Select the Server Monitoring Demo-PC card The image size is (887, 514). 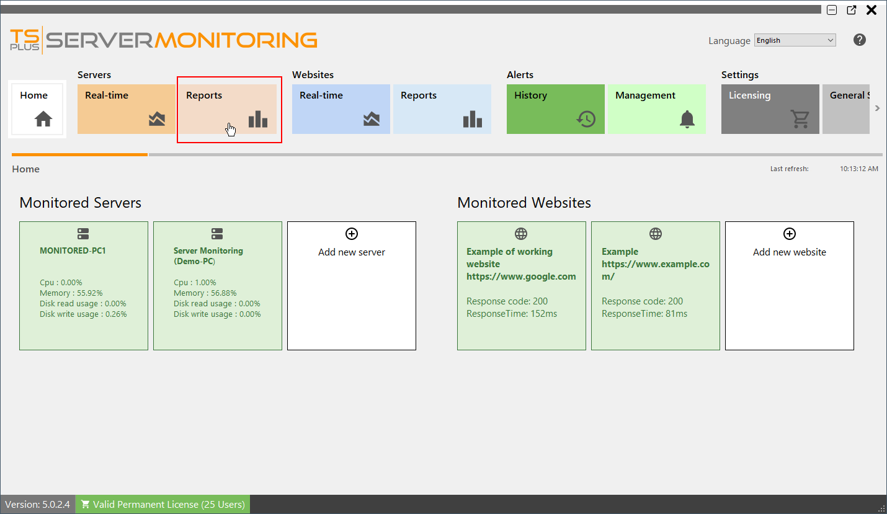(218, 285)
